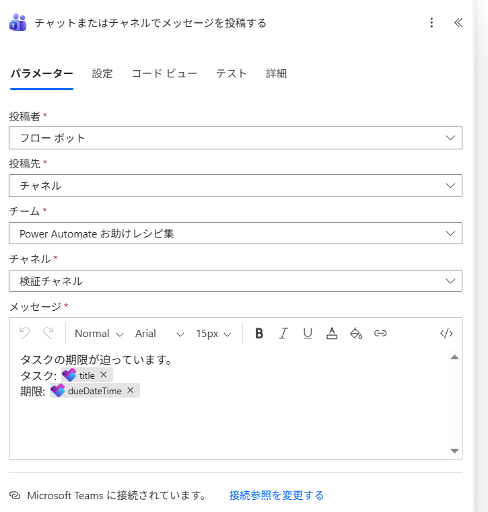Remove the dueDateTime dynamic content token
The height and width of the screenshot is (512, 488).
(131, 390)
